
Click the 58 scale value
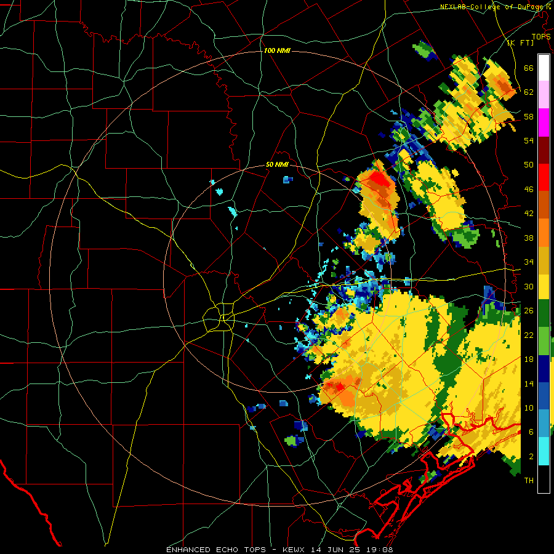click(529, 116)
